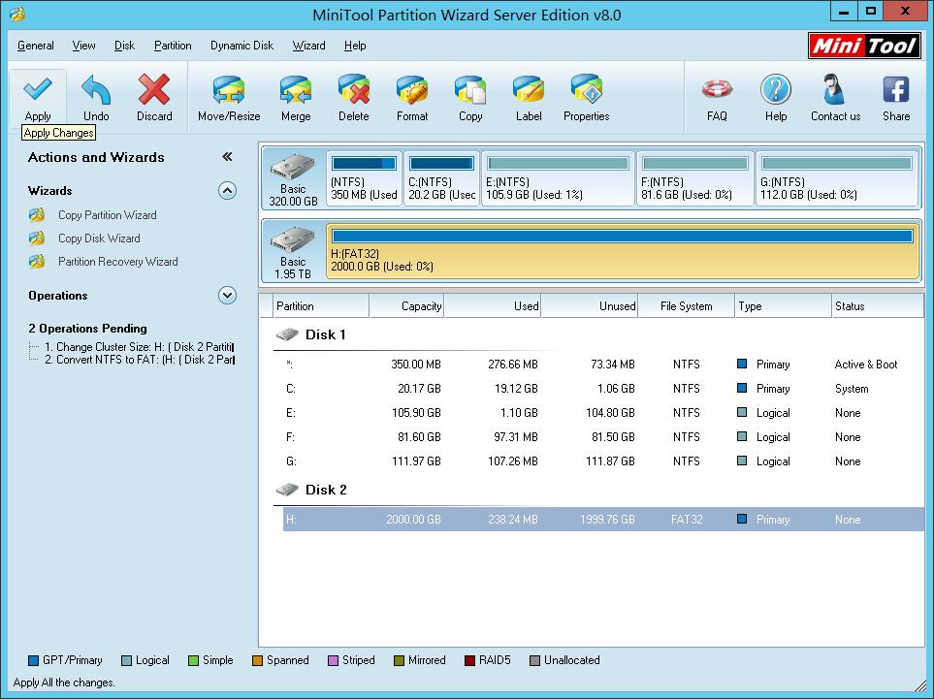Viewport: 934px width, 699px height.
Task: Select the C:(NTFS) partition block
Action: 441,178
